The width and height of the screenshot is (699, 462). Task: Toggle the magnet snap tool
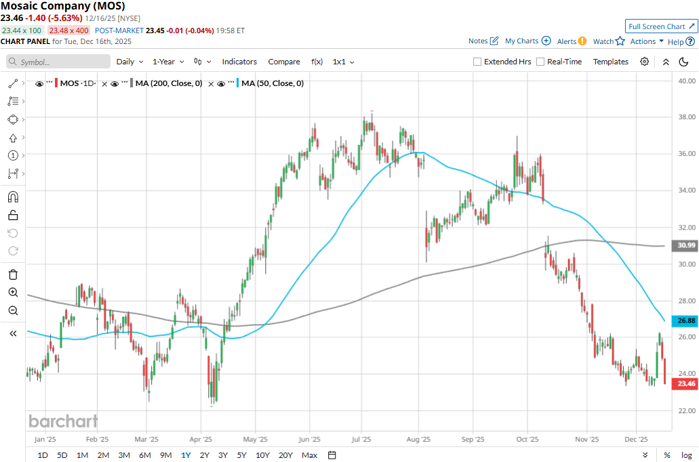point(13,197)
